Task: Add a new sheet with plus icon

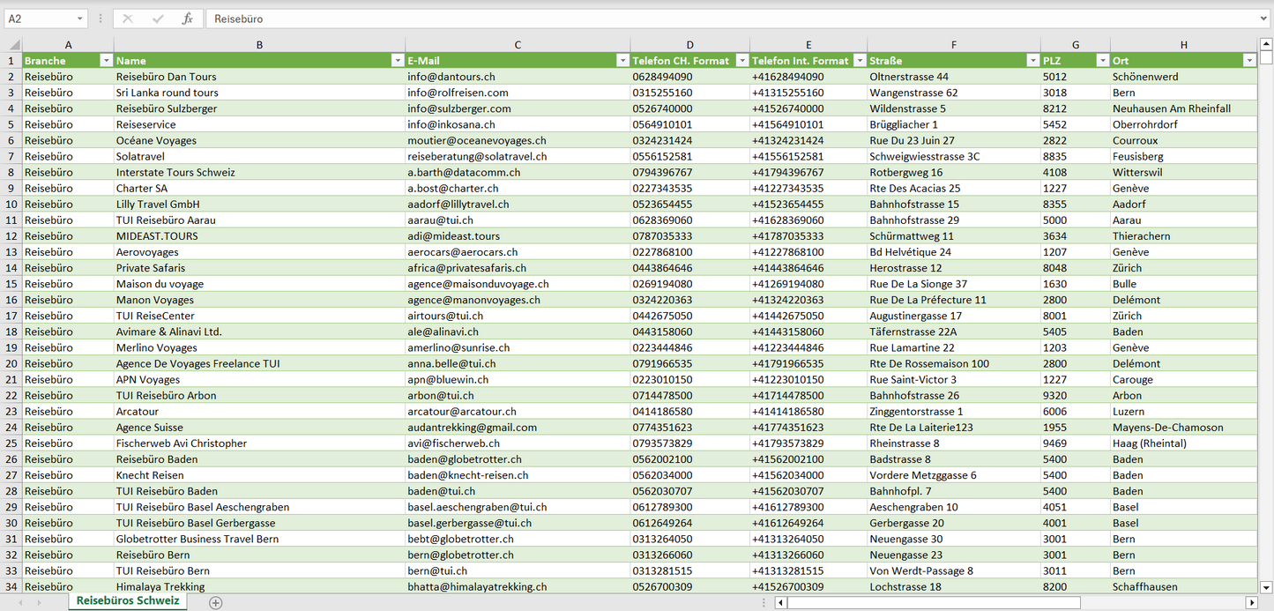Action: (x=215, y=602)
